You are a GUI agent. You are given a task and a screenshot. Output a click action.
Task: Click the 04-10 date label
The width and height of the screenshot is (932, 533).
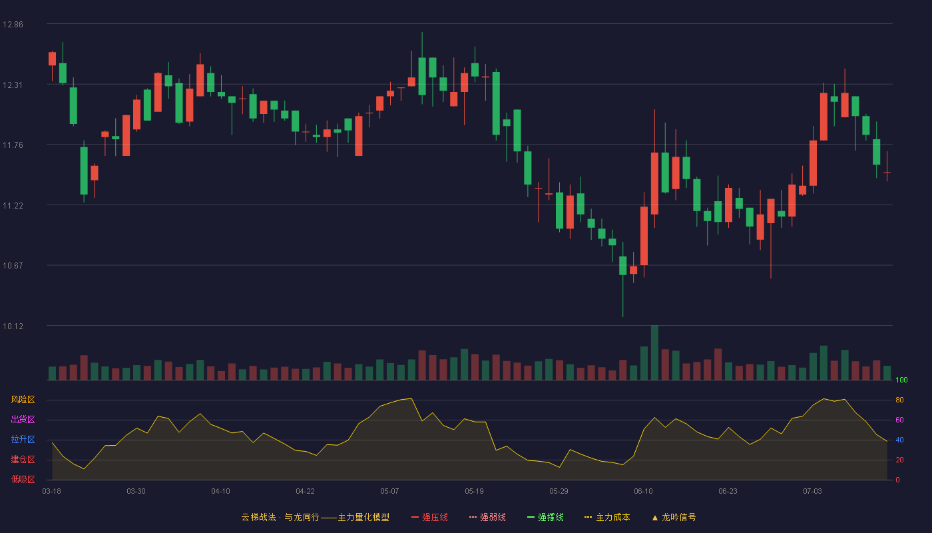pos(220,491)
